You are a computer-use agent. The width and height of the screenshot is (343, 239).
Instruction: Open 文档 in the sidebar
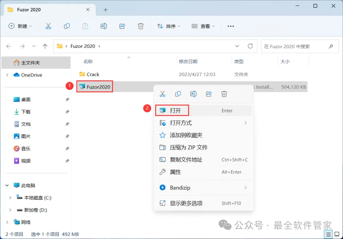[26, 124]
